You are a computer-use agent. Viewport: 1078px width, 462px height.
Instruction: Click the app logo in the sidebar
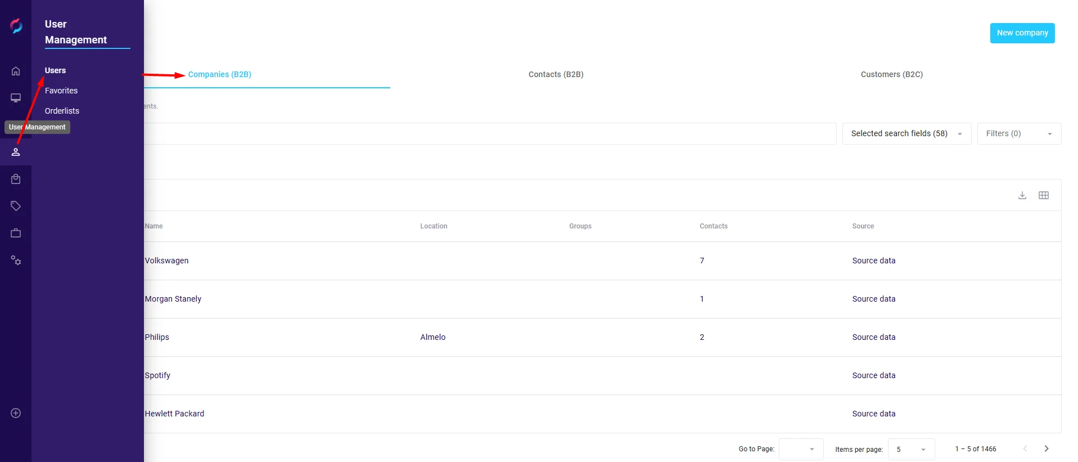coord(16,25)
